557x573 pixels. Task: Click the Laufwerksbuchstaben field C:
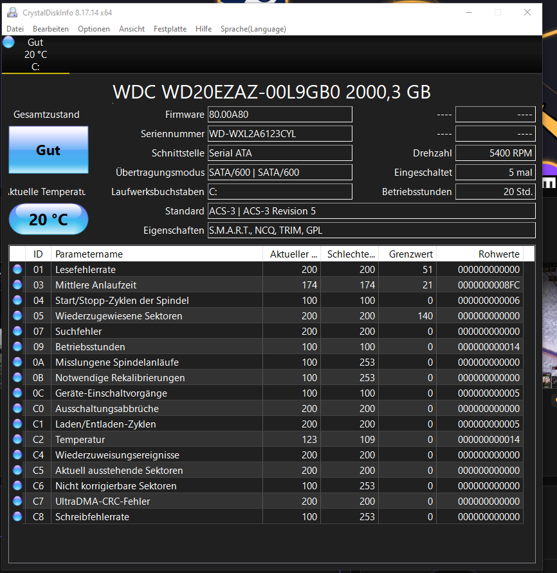(x=280, y=192)
